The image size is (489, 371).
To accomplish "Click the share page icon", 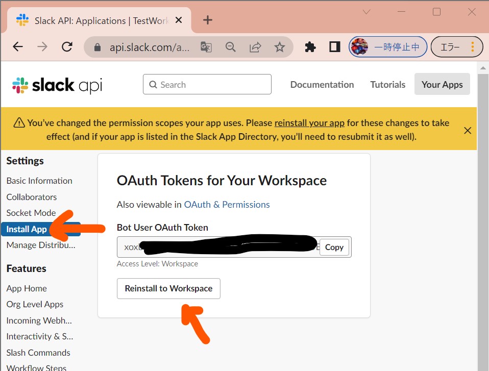I will (255, 47).
